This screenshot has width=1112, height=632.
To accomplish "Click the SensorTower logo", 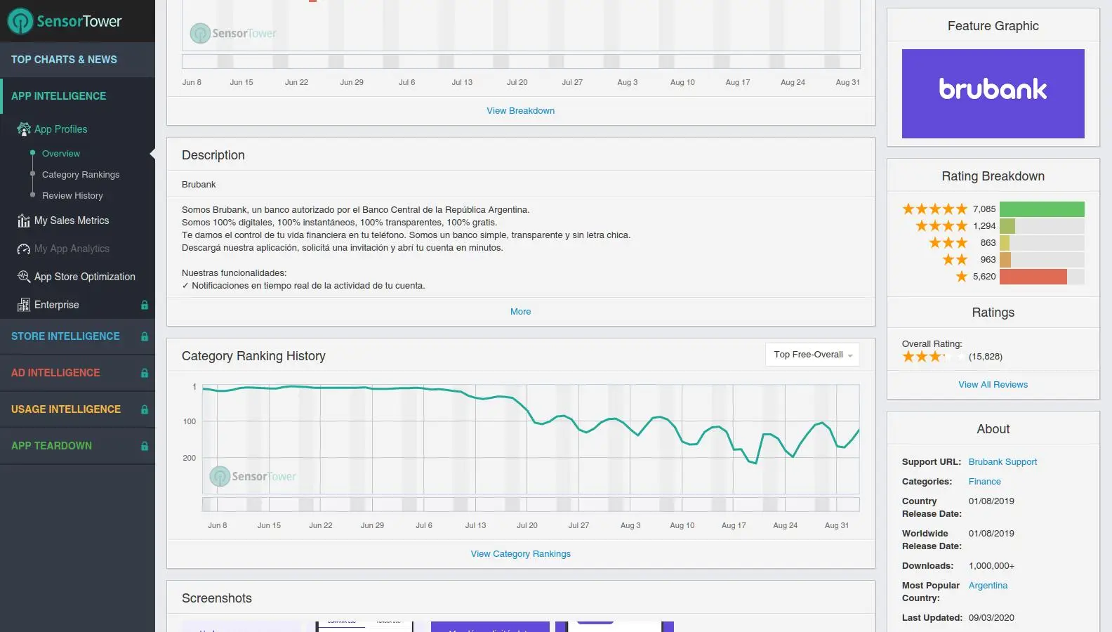I will click(65, 21).
